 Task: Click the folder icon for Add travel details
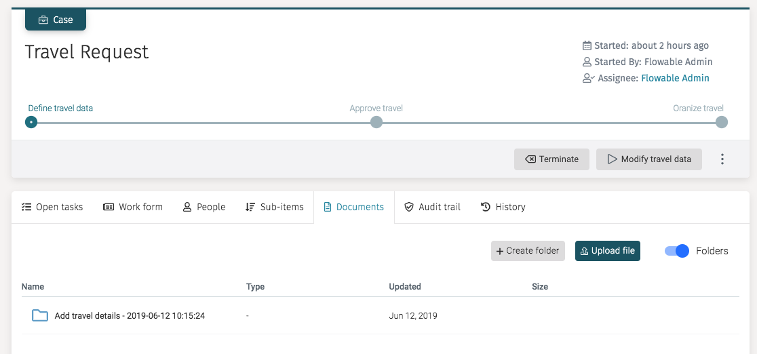click(x=40, y=315)
